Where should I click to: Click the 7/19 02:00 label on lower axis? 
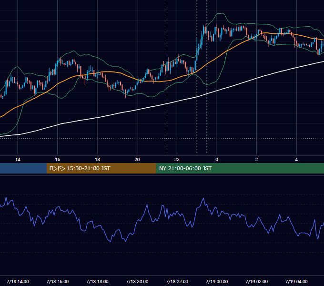(x=257, y=281)
